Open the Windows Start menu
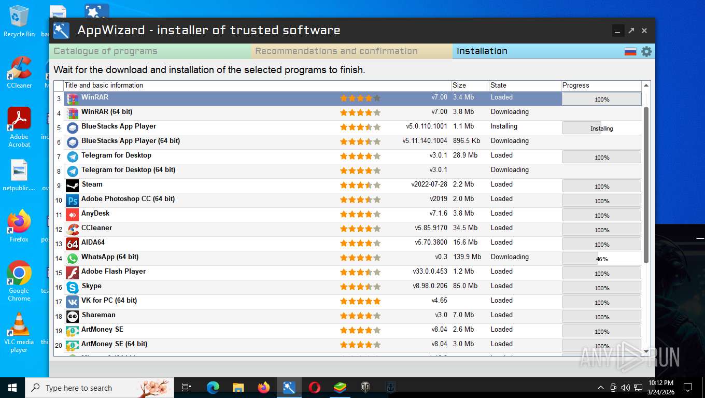The image size is (705, 398). tap(12, 387)
